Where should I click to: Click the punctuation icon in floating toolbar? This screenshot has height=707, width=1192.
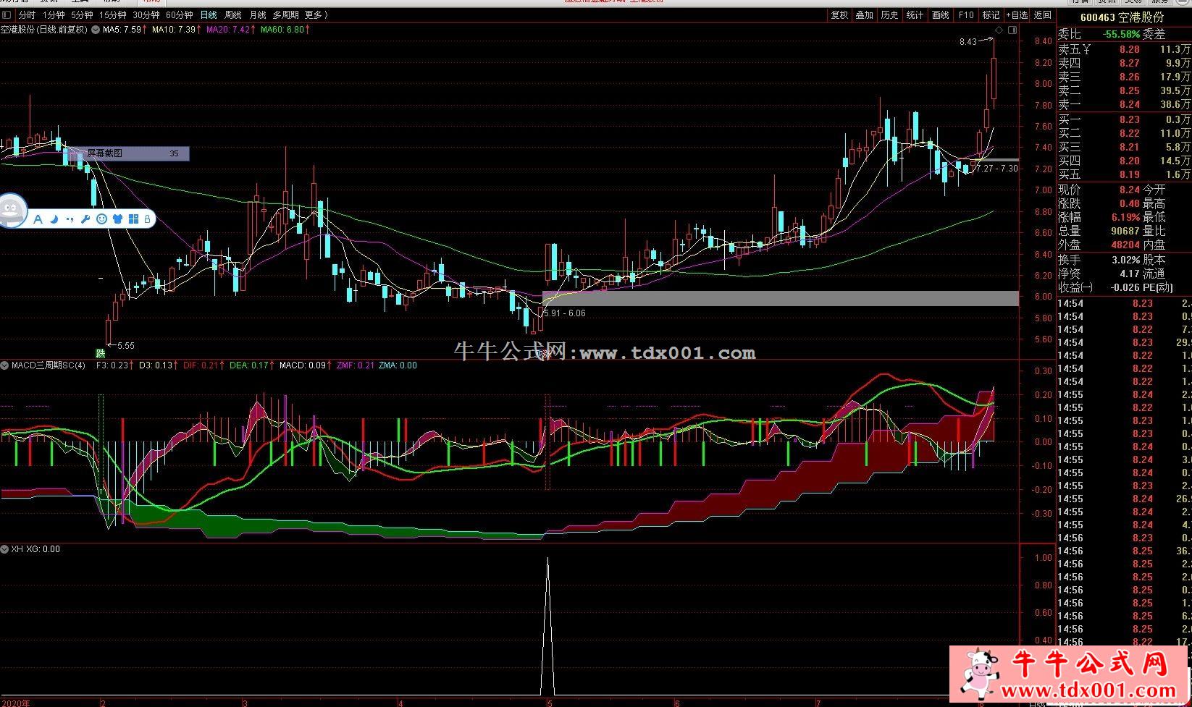[x=70, y=219]
